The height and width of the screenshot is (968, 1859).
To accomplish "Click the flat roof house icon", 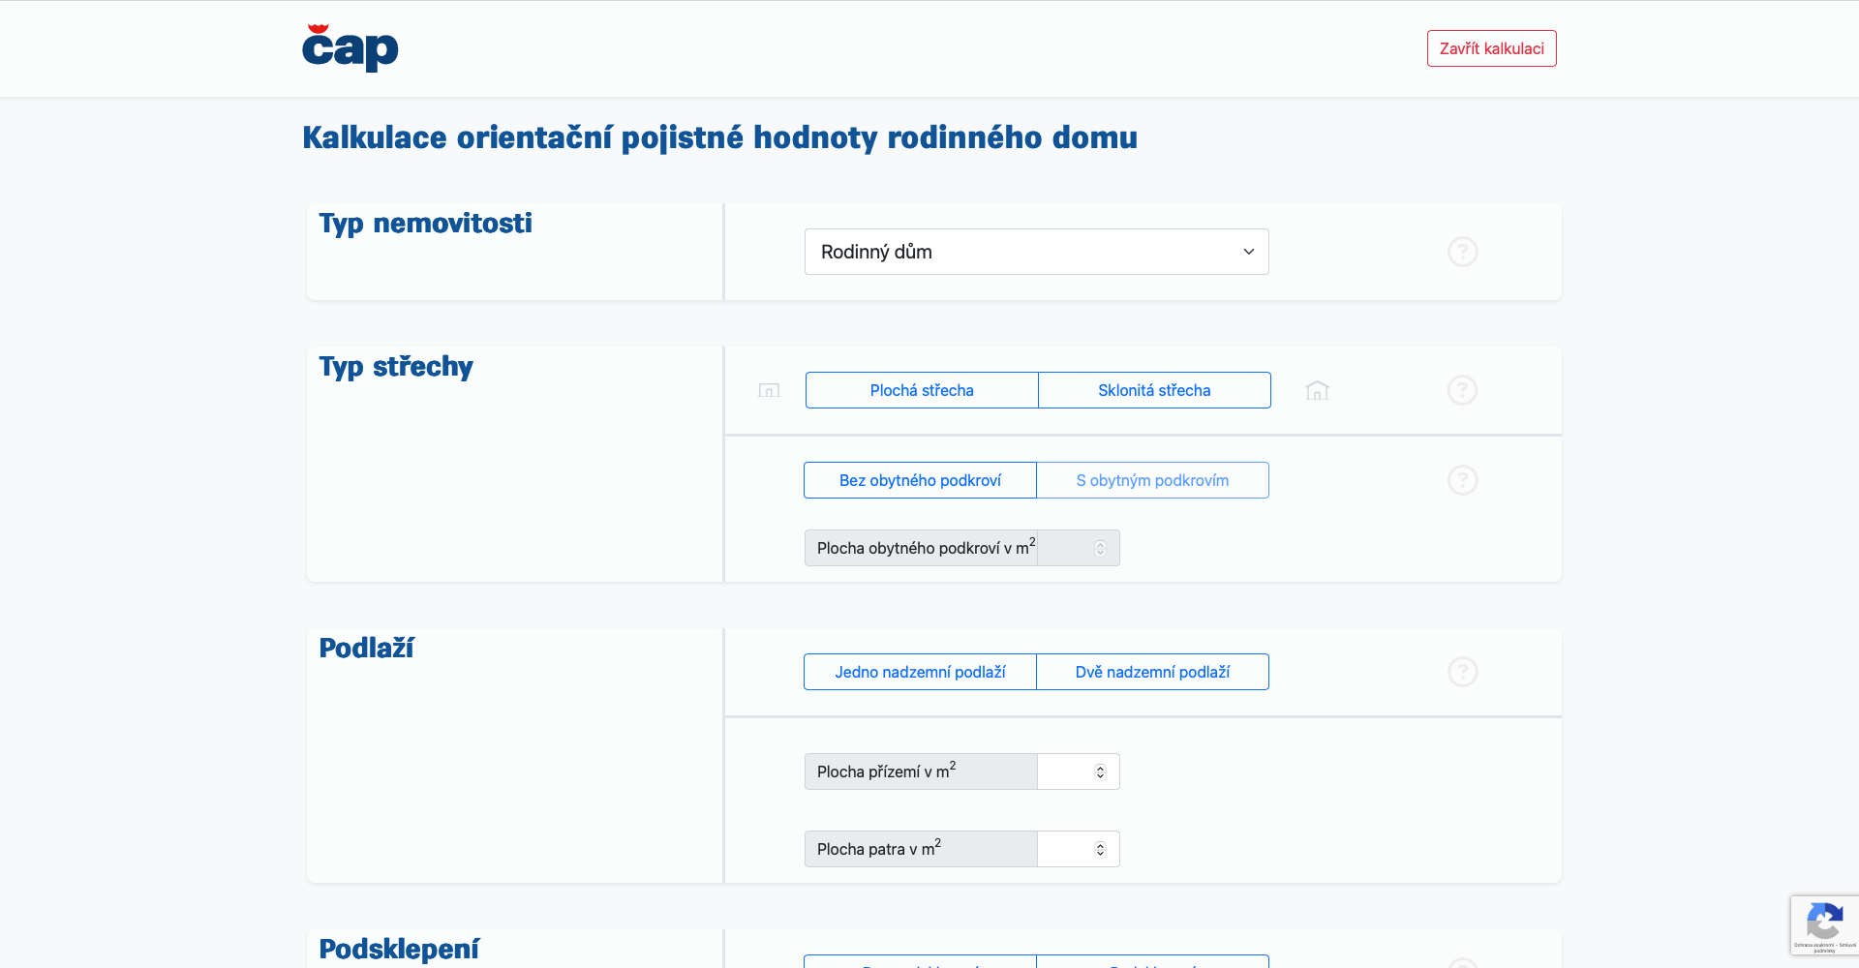I will [769, 390].
